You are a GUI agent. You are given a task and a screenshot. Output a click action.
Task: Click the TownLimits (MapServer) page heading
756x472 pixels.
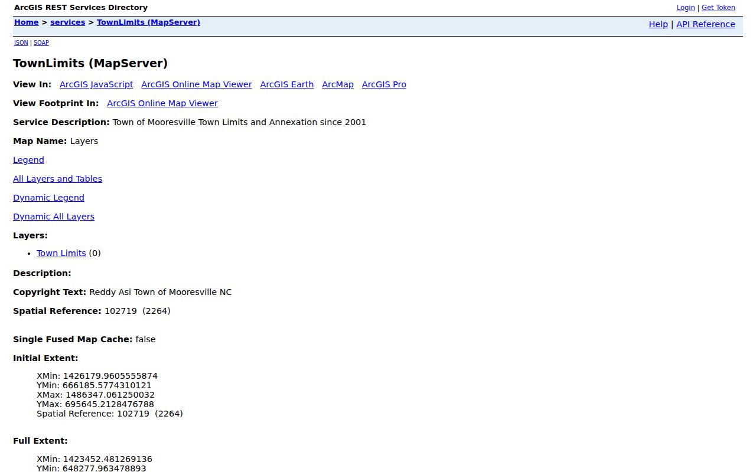tap(90, 63)
